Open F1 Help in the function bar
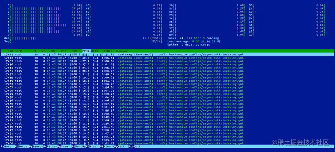The height and width of the screenshot is (152, 335). point(7,147)
